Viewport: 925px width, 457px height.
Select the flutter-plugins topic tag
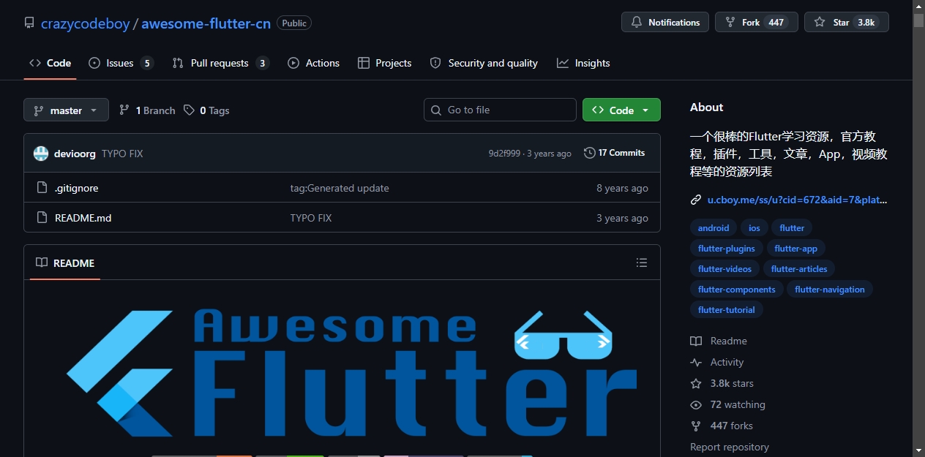pos(727,249)
